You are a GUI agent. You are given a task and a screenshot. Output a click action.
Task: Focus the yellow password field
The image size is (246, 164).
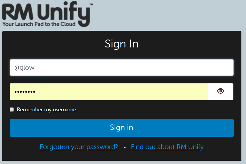[109, 92]
